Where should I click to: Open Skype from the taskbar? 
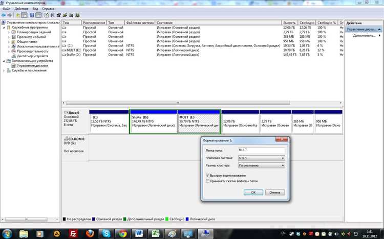coord(106,233)
